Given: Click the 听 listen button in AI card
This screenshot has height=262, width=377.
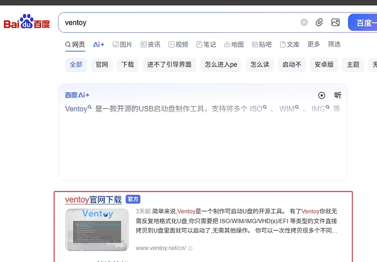Looking at the screenshot, I should [338, 95].
